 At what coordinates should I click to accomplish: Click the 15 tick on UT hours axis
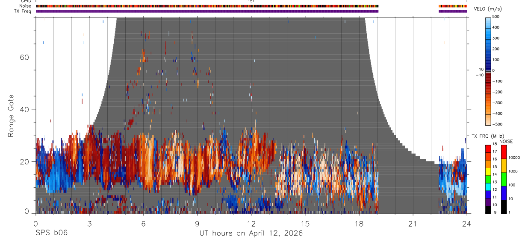(x=305, y=224)
